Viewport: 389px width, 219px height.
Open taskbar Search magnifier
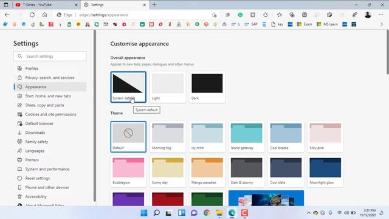(x=157, y=213)
